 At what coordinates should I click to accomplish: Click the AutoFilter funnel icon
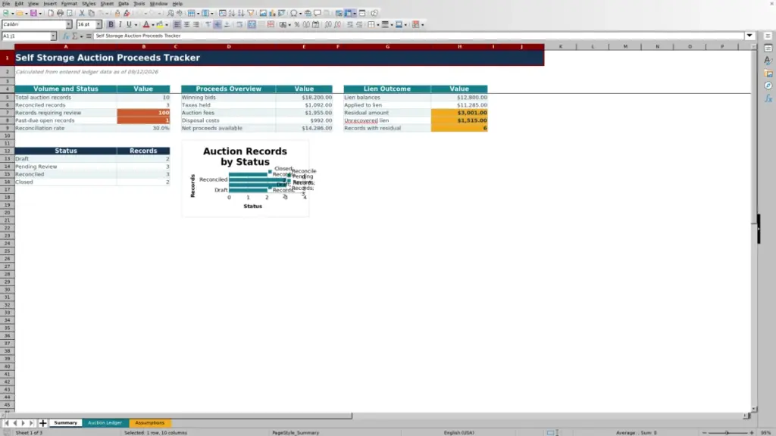click(251, 14)
